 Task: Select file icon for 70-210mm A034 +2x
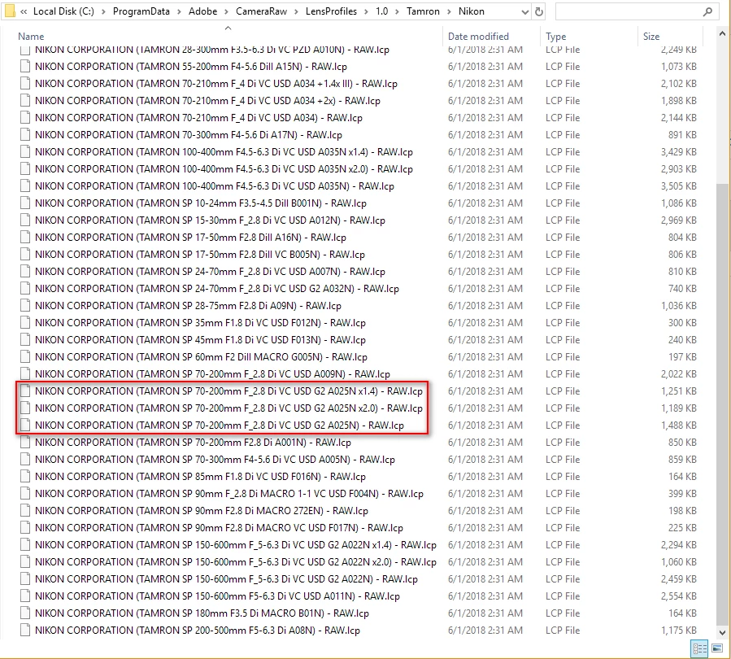click(25, 100)
